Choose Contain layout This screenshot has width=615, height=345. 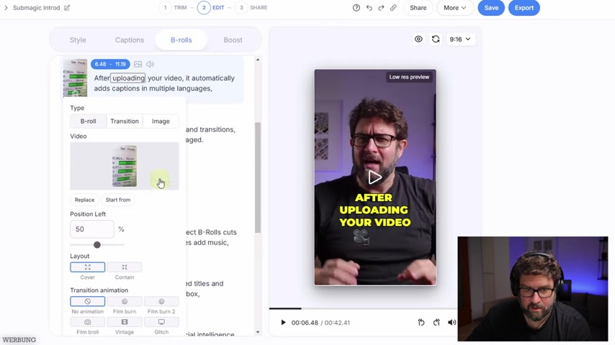click(x=125, y=267)
